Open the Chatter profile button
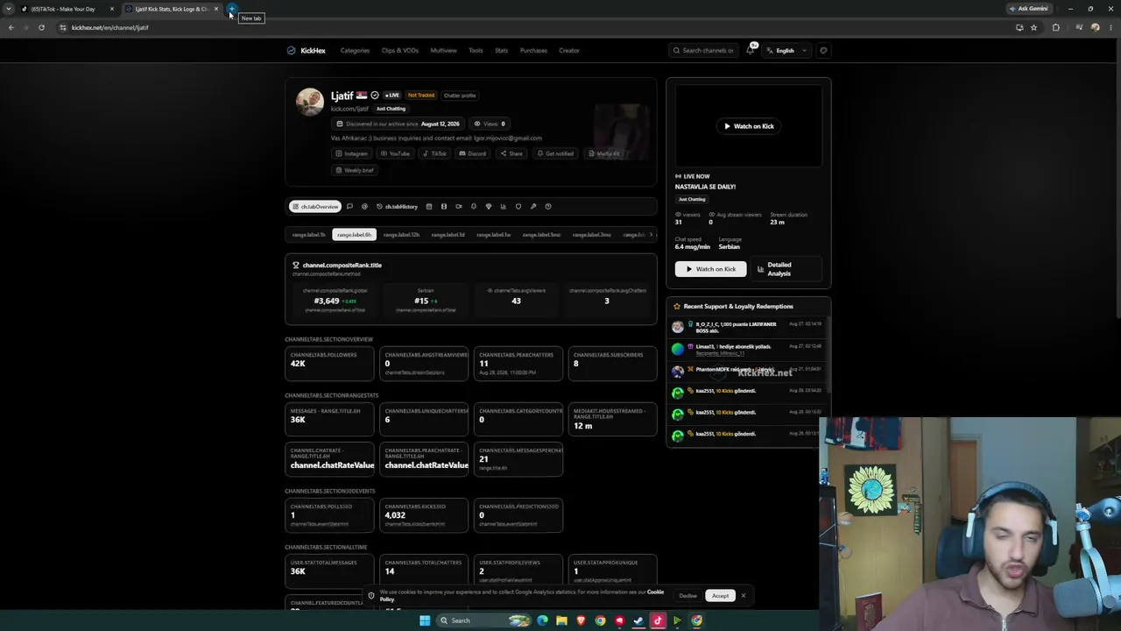1121x631 pixels. click(460, 96)
